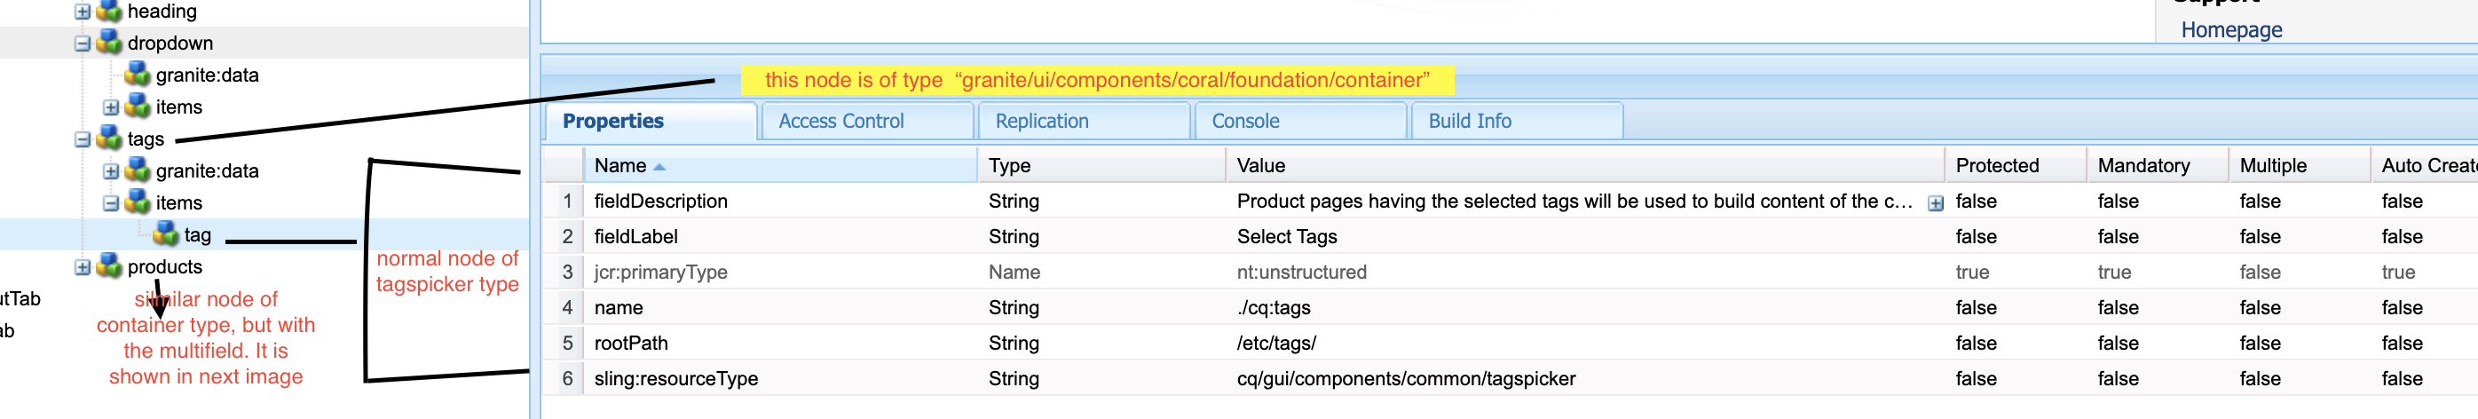Image resolution: width=2478 pixels, height=419 pixels.
Task: Expand the truncated fieldDescription value
Action: (x=1935, y=202)
